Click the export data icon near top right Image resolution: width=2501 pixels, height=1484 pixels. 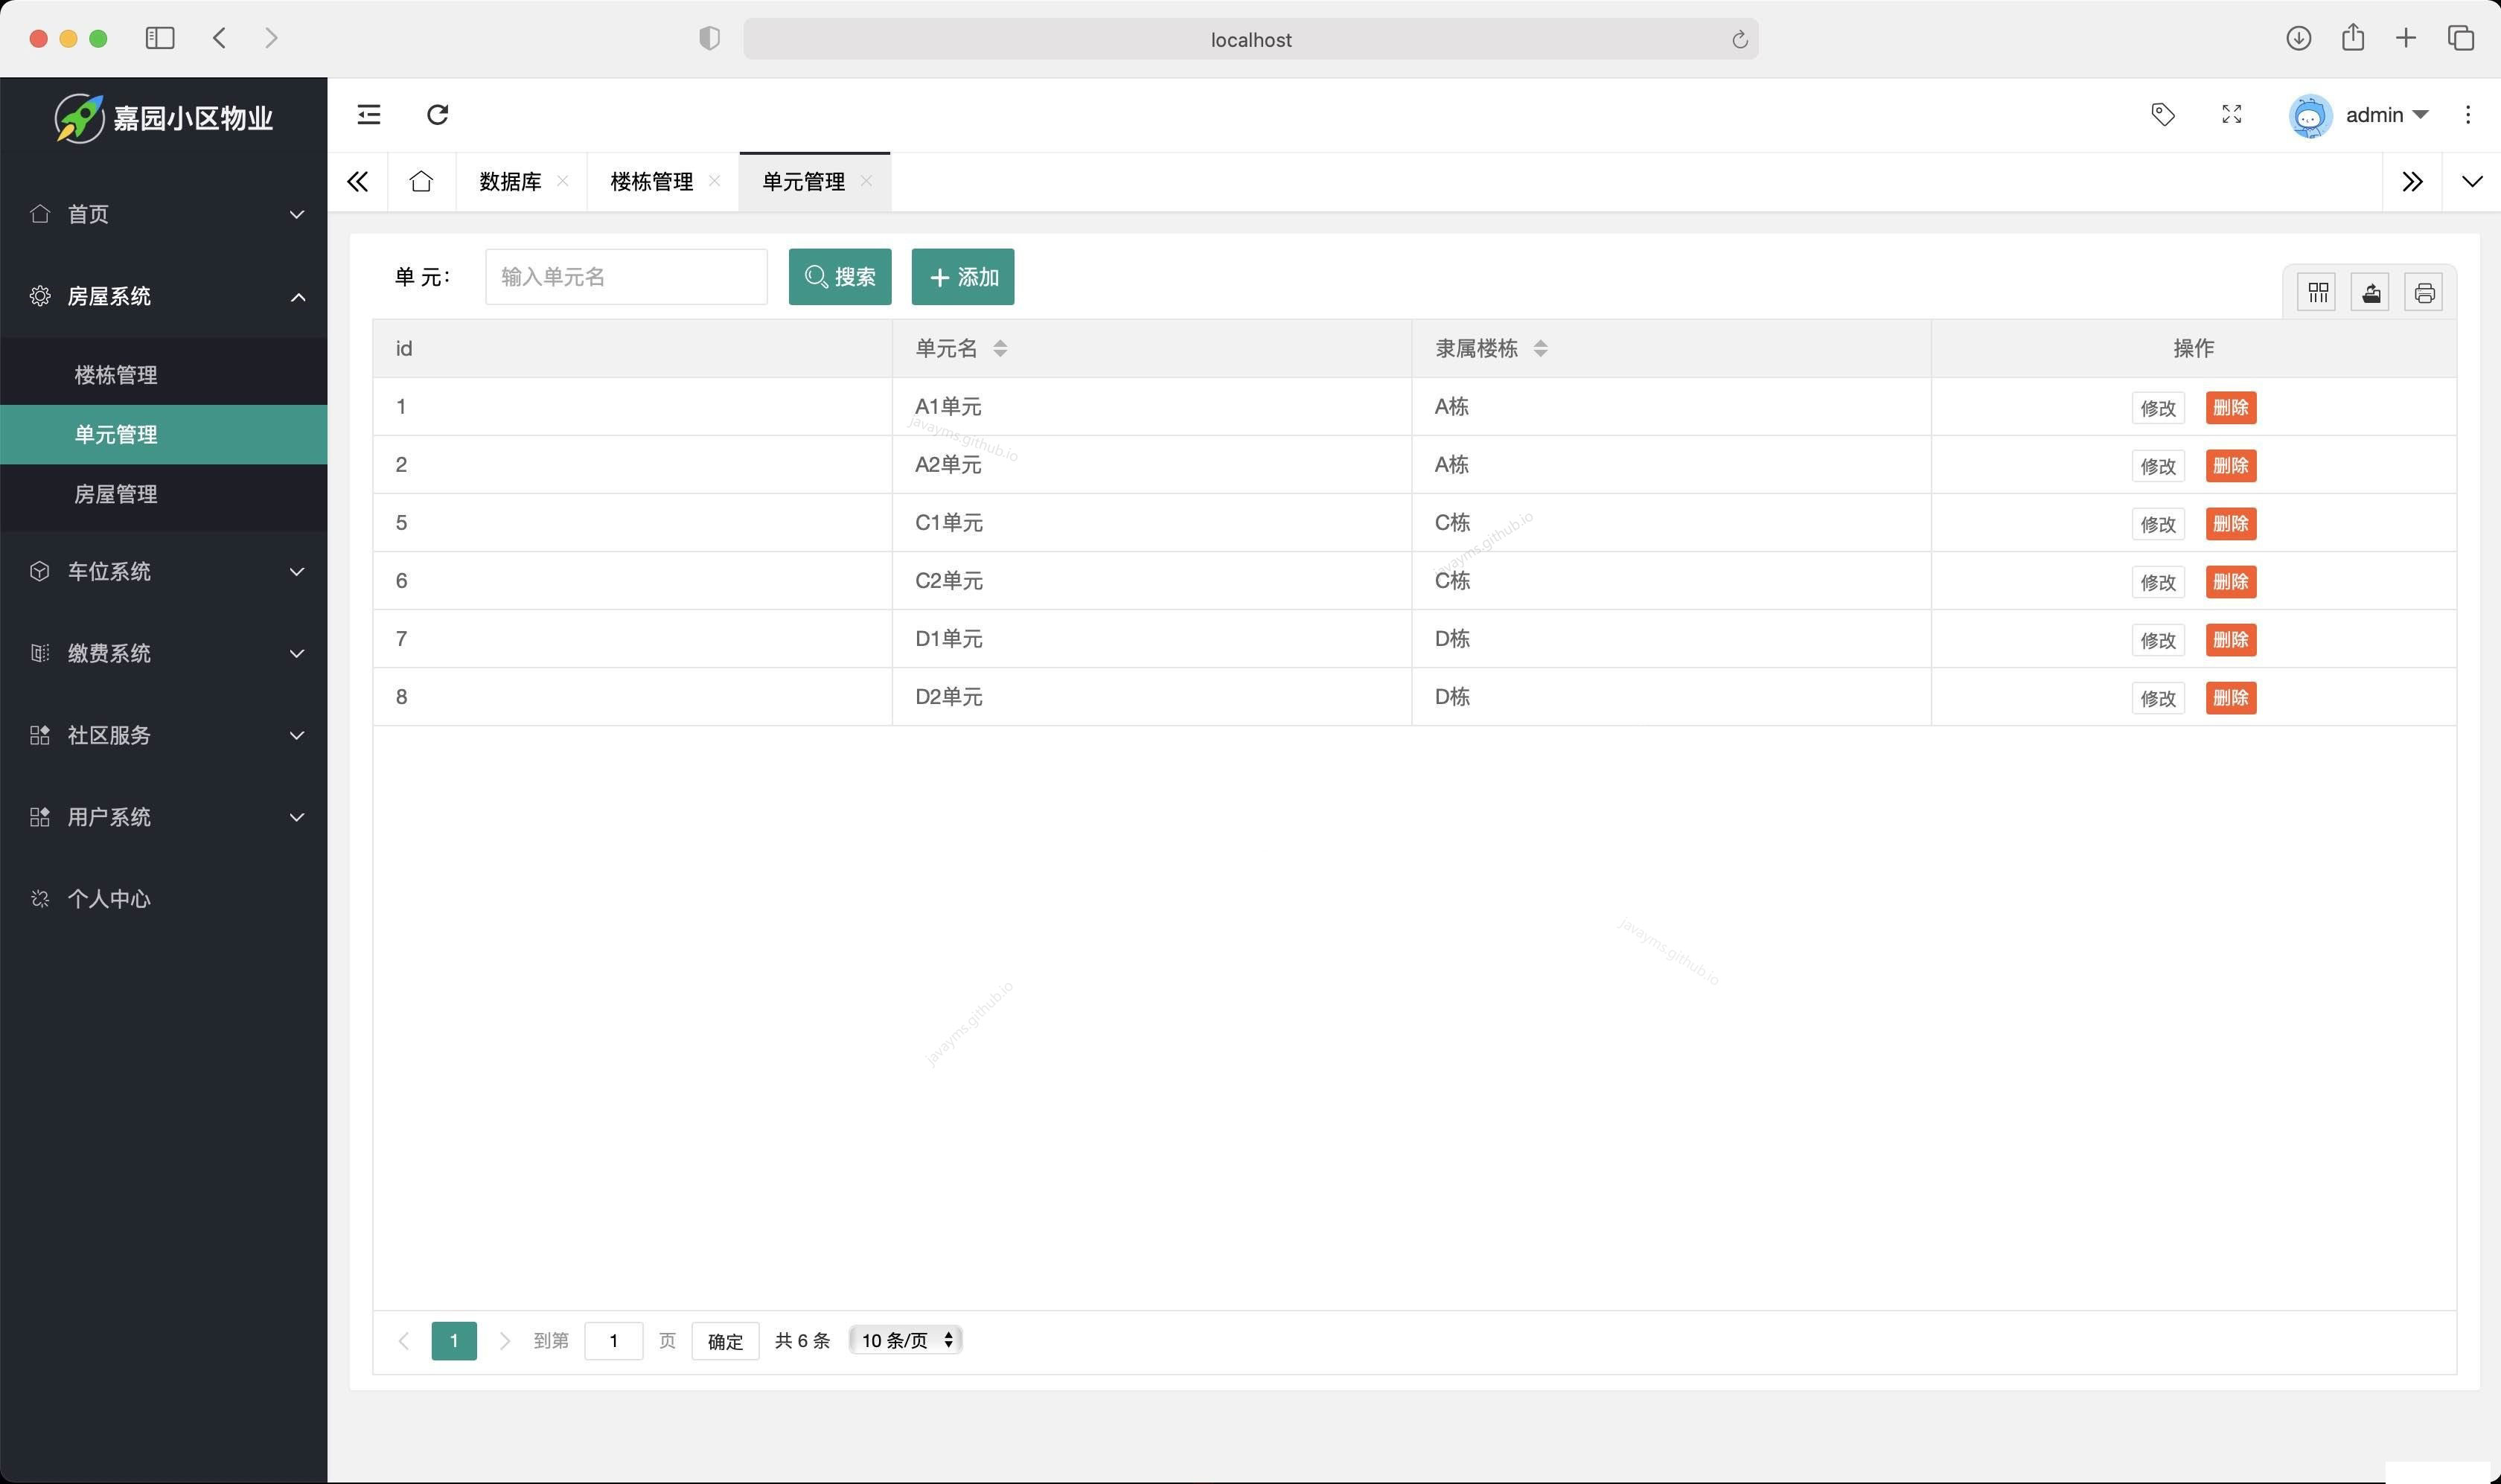2370,291
